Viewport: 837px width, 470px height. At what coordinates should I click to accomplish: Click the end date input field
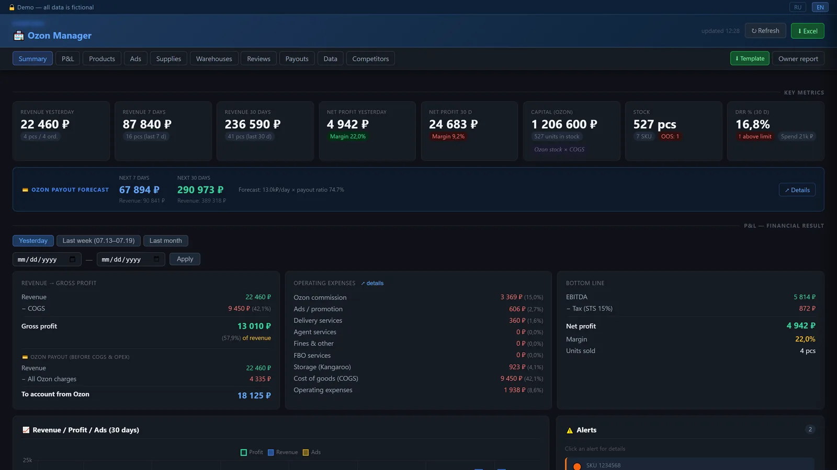coord(131,259)
